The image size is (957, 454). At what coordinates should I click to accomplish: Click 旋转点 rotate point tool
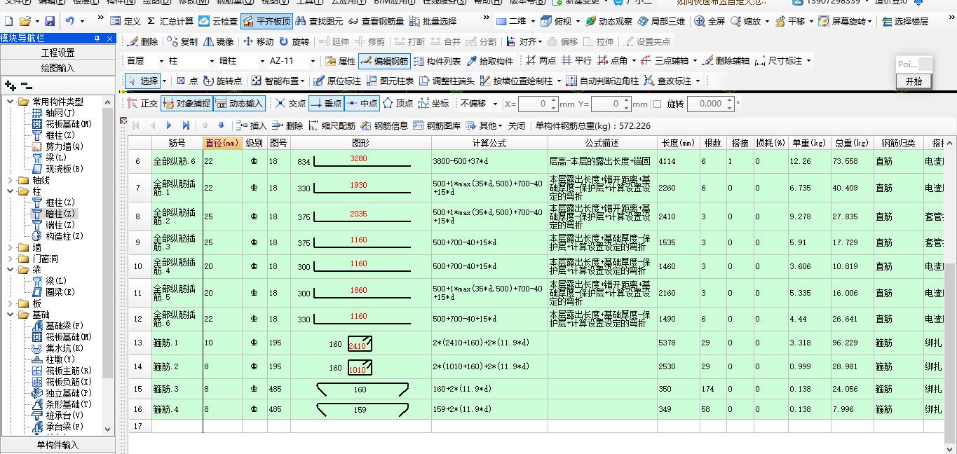(x=222, y=81)
